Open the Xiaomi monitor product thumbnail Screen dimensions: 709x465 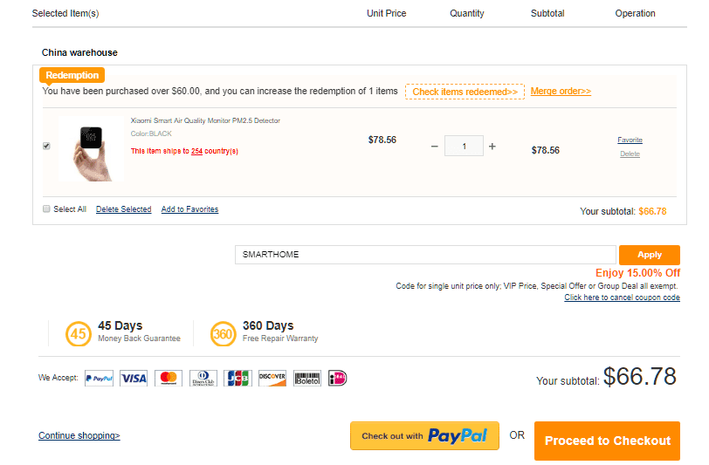pyautogui.click(x=91, y=148)
